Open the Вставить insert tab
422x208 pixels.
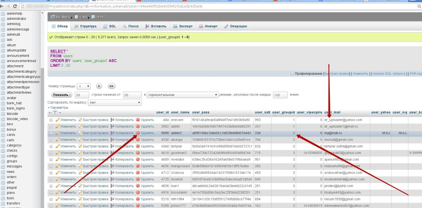[x=156, y=26]
